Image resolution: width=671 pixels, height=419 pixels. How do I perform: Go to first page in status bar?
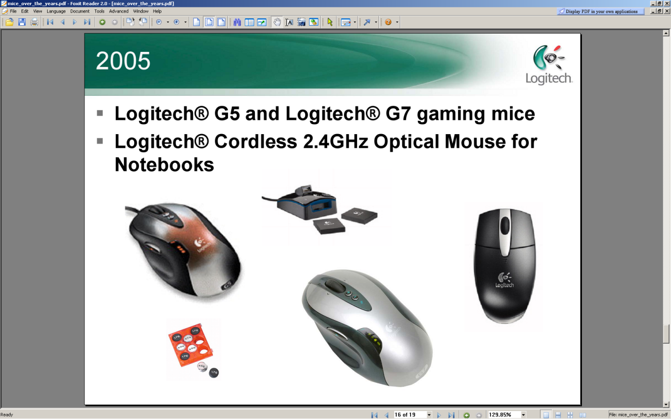tap(374, 415)
